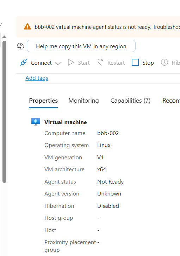Click the Restart circular arrow icon
This screenshot has width=180, height=256.
click(100, 62)
